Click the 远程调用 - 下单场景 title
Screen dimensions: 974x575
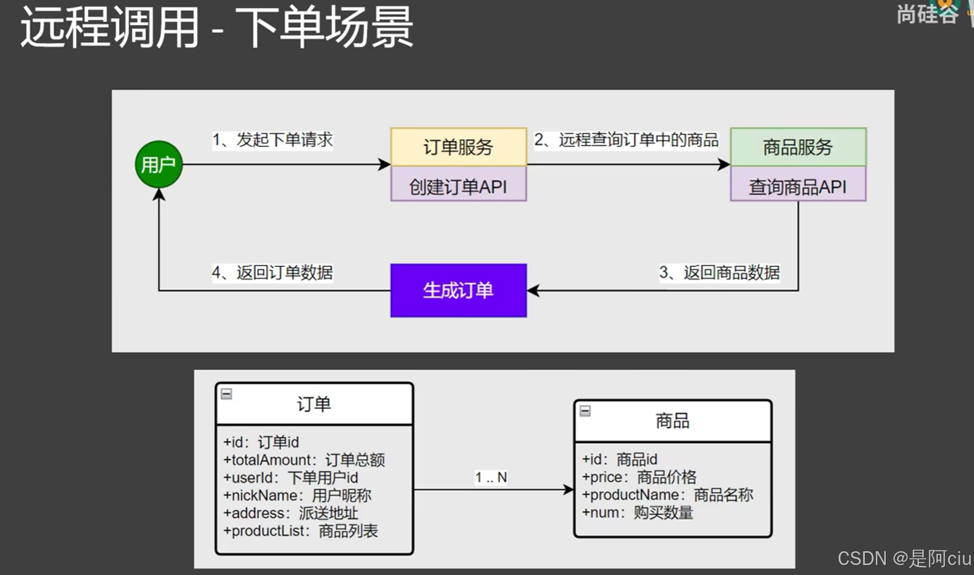click(x=216, y=28)
